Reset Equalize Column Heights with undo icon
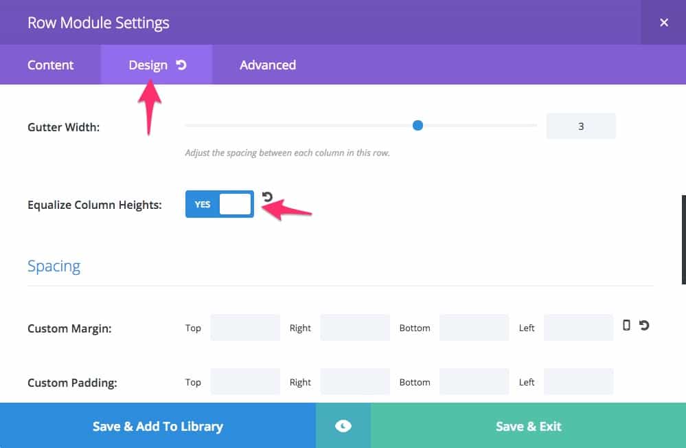686x448 pixels. pos(267,198)
